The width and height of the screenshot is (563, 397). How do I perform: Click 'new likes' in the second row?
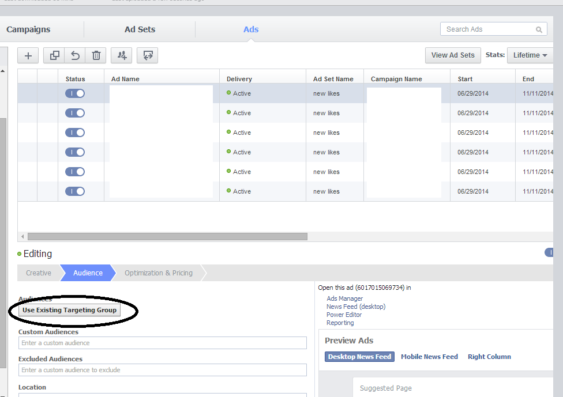click(x=326, y=113)
